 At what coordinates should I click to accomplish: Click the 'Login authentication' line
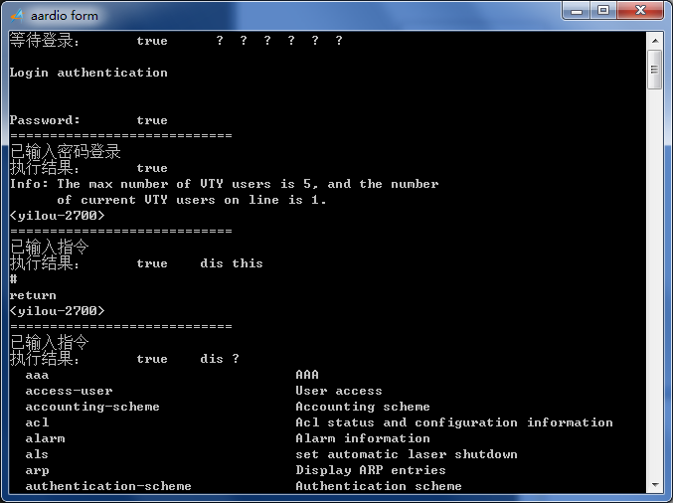coord(88,73)
